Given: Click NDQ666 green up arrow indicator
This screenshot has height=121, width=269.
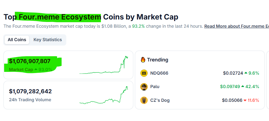Looking at the screenshot, I should [x=246, y=73].
